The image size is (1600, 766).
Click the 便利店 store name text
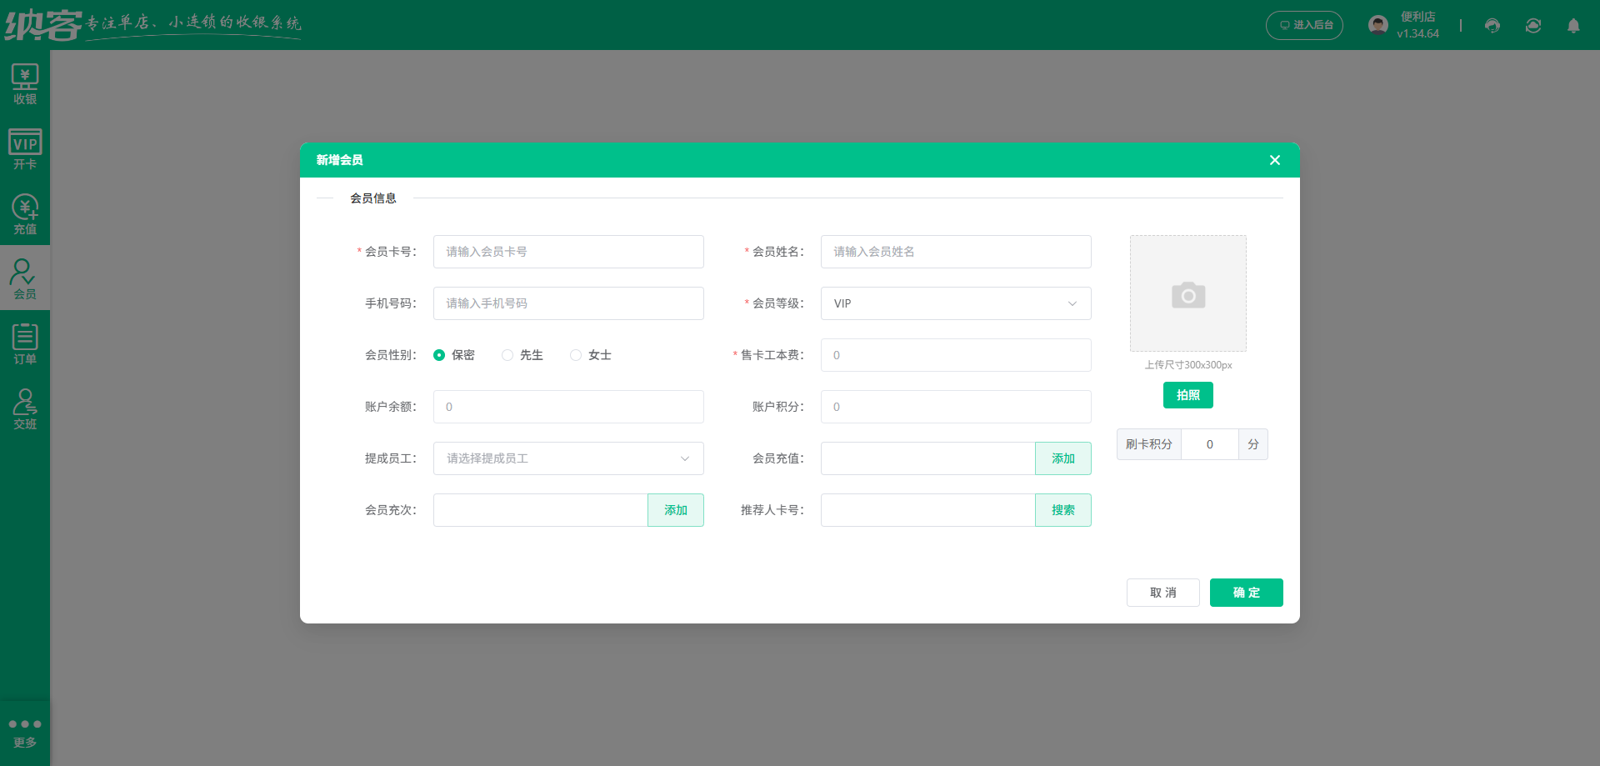[x=1418, y=17]
